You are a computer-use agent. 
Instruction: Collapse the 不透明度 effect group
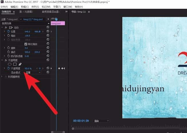point(2,60)
